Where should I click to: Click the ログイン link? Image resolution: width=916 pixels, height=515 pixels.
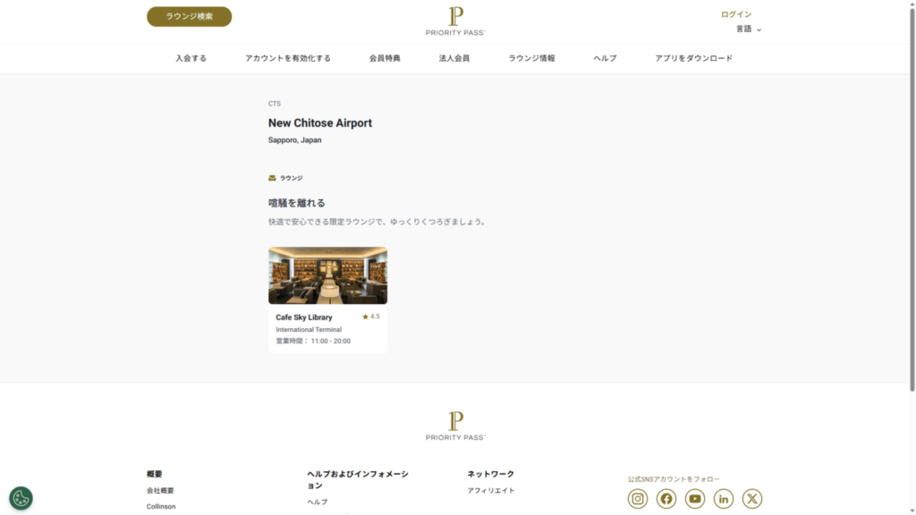(x=736, y=14)
